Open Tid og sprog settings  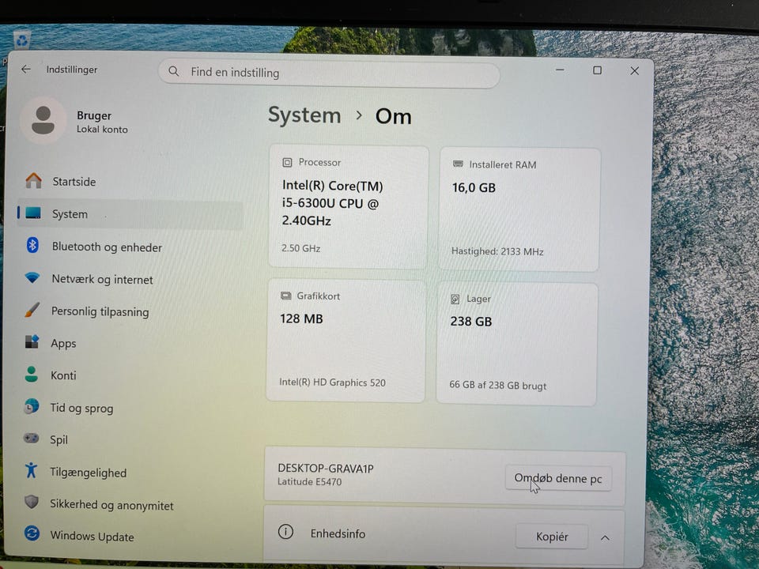point(129,408)
